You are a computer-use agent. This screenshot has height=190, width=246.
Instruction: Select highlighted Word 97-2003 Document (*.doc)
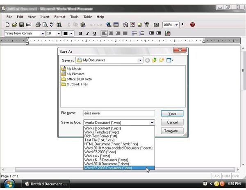coord(119,168)
